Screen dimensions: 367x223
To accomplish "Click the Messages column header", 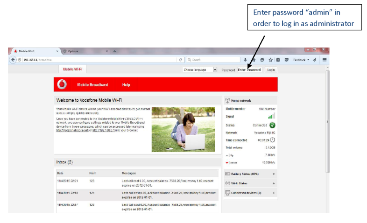I will [x=129, y=173].
